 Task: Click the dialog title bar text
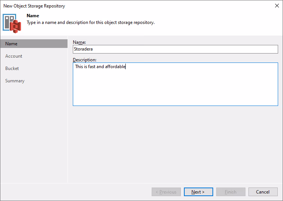[34, 6]
